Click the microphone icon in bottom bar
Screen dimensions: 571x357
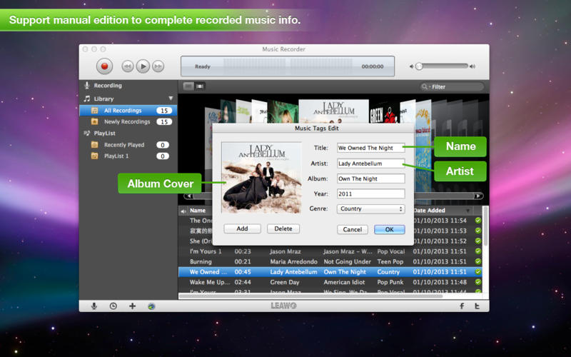tap(94, 306)
